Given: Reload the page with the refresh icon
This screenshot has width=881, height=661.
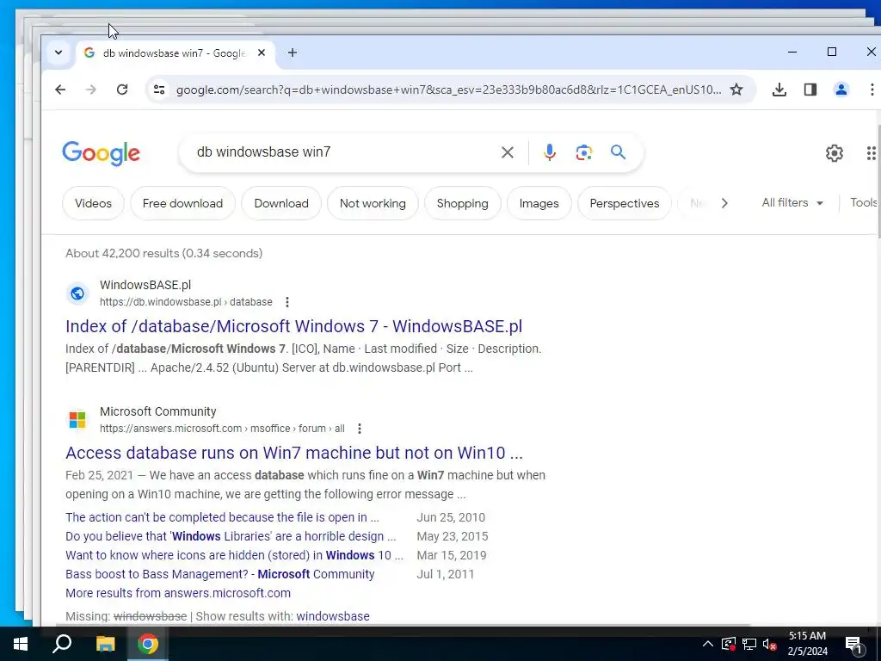Looking at the screenshot, I should click(x=122, y=90).
